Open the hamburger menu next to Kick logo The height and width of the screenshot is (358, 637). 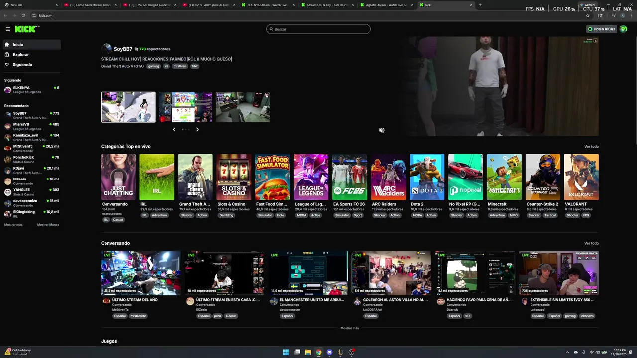(x=8, y=29)
